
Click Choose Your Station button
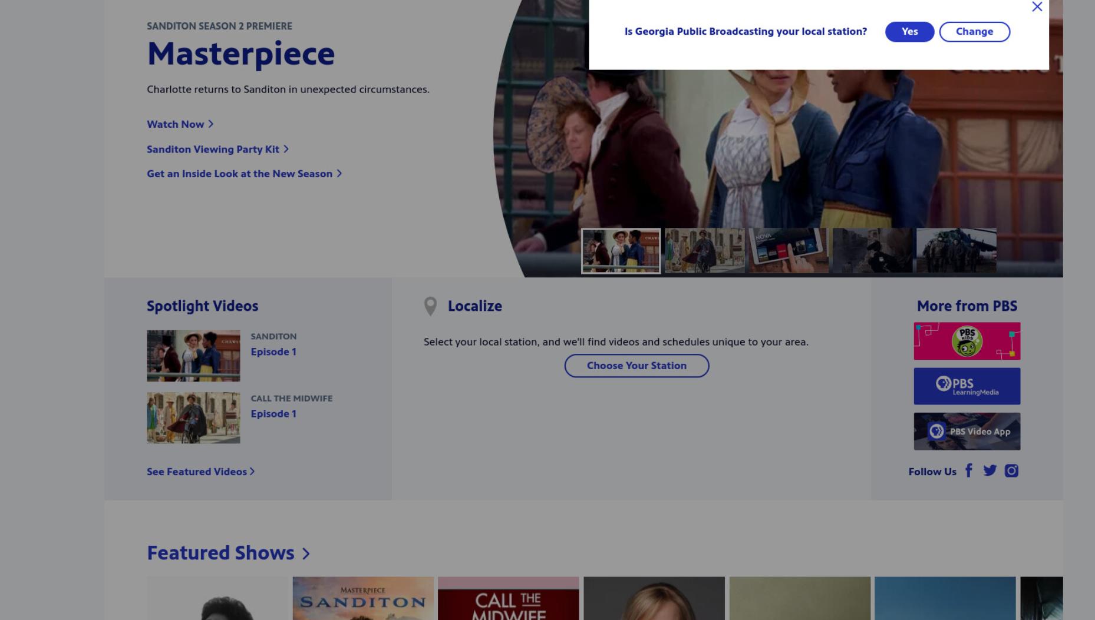coord(636,366)
